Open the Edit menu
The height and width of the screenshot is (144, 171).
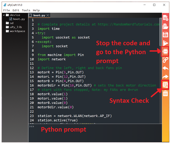click(16, 10)
